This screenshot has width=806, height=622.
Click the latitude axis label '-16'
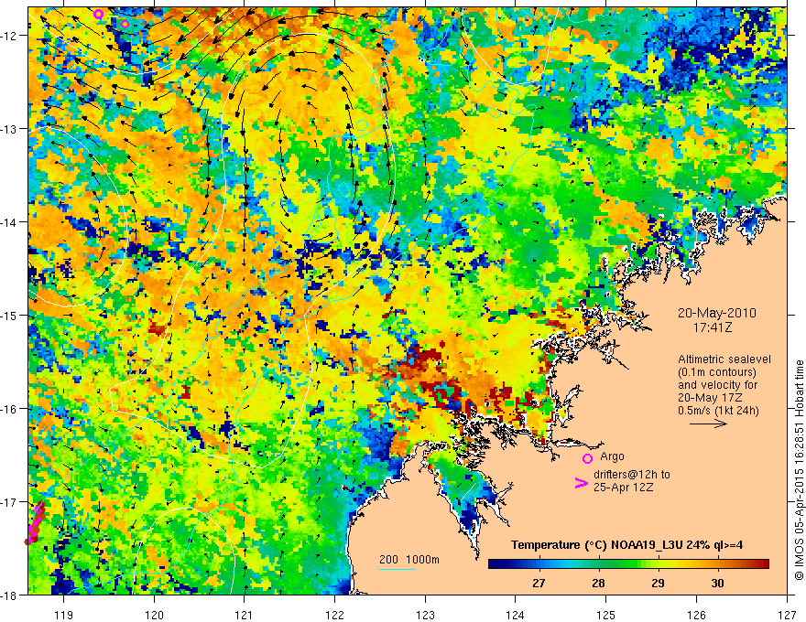10,409
